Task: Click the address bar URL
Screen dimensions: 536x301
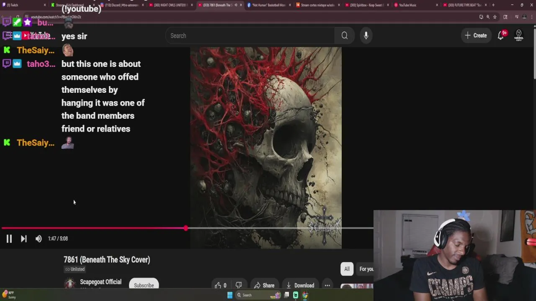Action: [56, 17]
